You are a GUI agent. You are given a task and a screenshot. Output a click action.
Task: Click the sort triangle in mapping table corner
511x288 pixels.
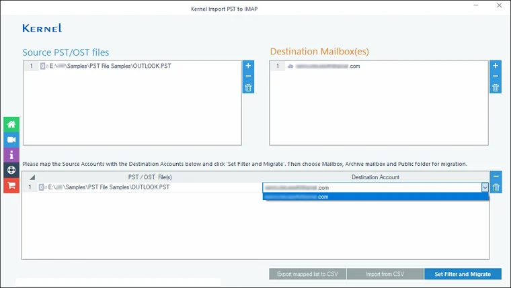pos(32,177)
